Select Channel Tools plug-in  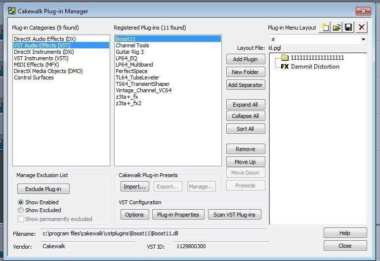(168, 45)
